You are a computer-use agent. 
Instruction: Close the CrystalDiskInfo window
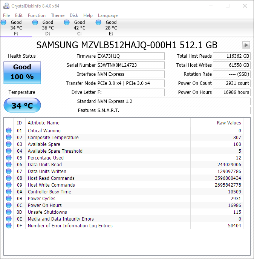coord(245,6)
